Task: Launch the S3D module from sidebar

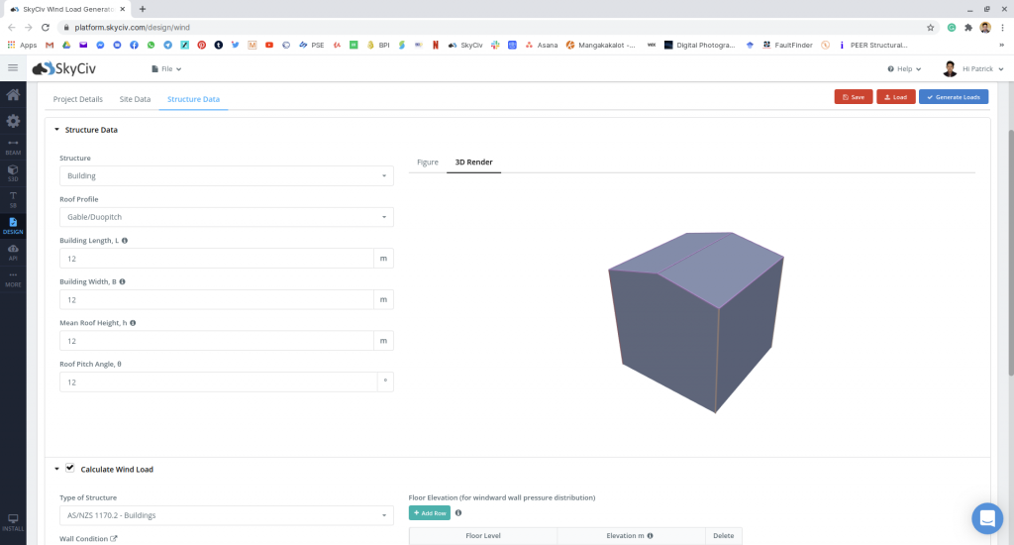Action: (x=13, y=172)
